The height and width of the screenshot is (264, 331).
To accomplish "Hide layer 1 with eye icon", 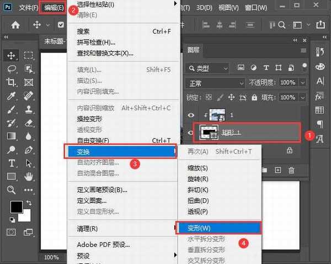I will click(193, 115).
